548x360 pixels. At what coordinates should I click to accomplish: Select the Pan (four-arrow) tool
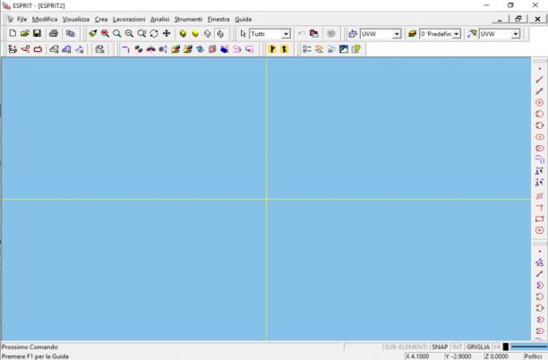coord(167,33)
